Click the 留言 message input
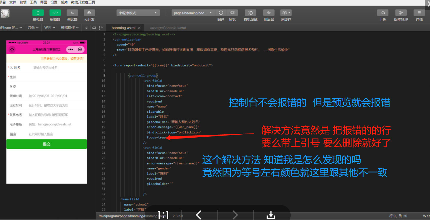This screenshot has width=430, height=220. [x=57, y=134]
